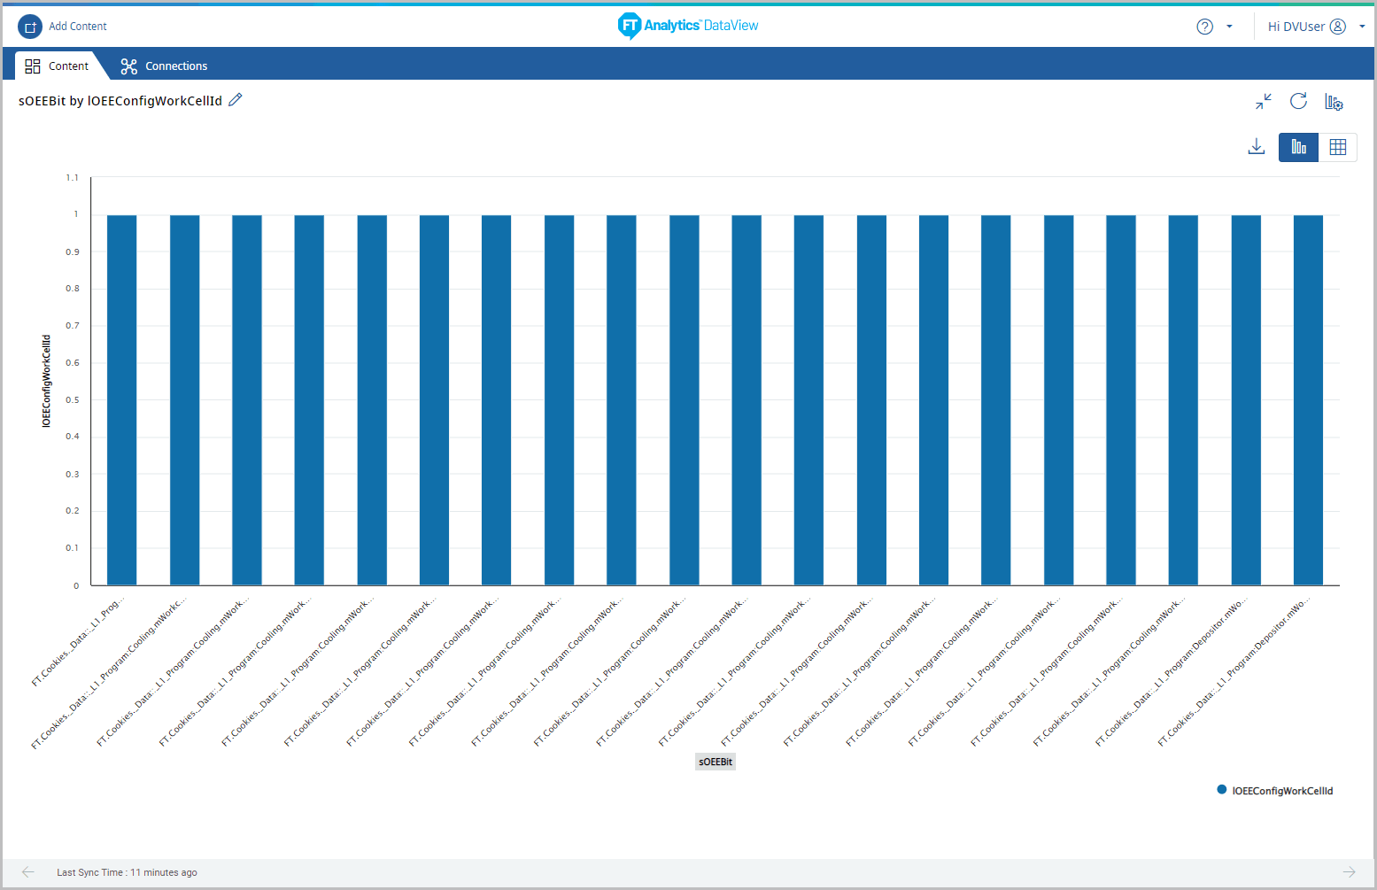Click the Add Content label
The width and height of the screenshot is (1377, 890).
tap(78, 27)
